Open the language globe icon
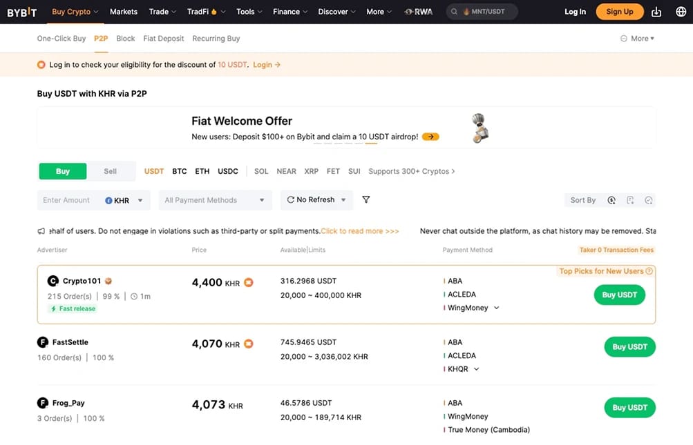The height and width of the screenshot is (445, 693). 681,12
